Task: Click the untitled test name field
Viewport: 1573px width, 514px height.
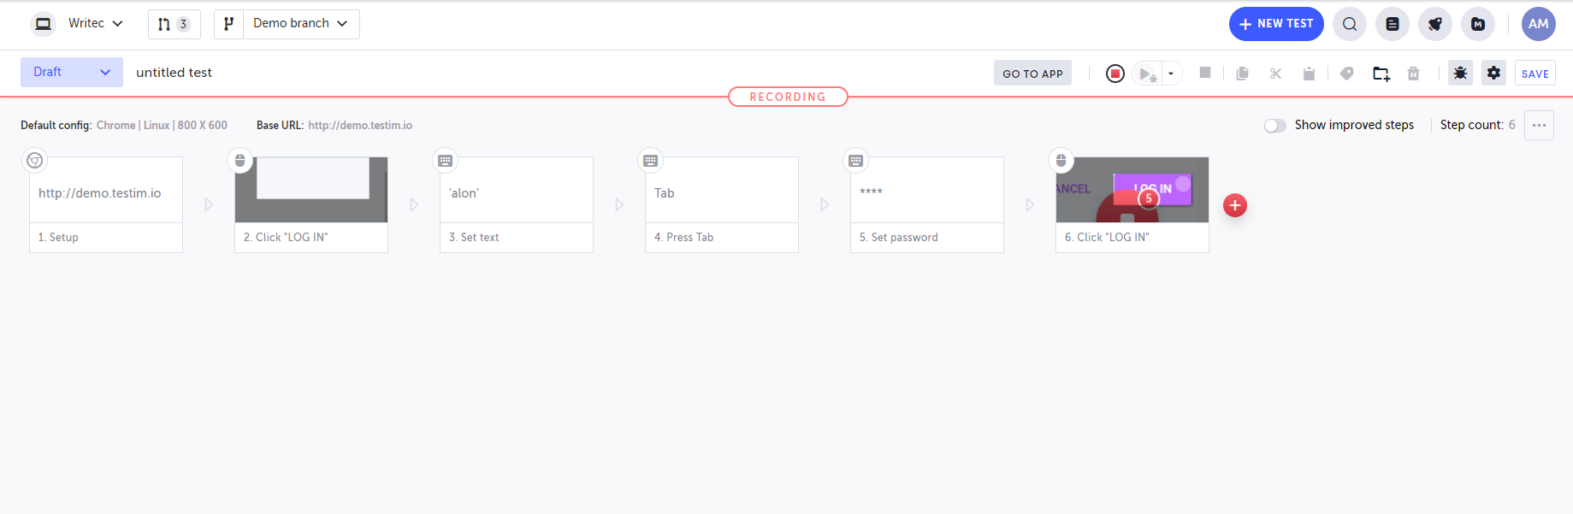Action: point(174,73)
